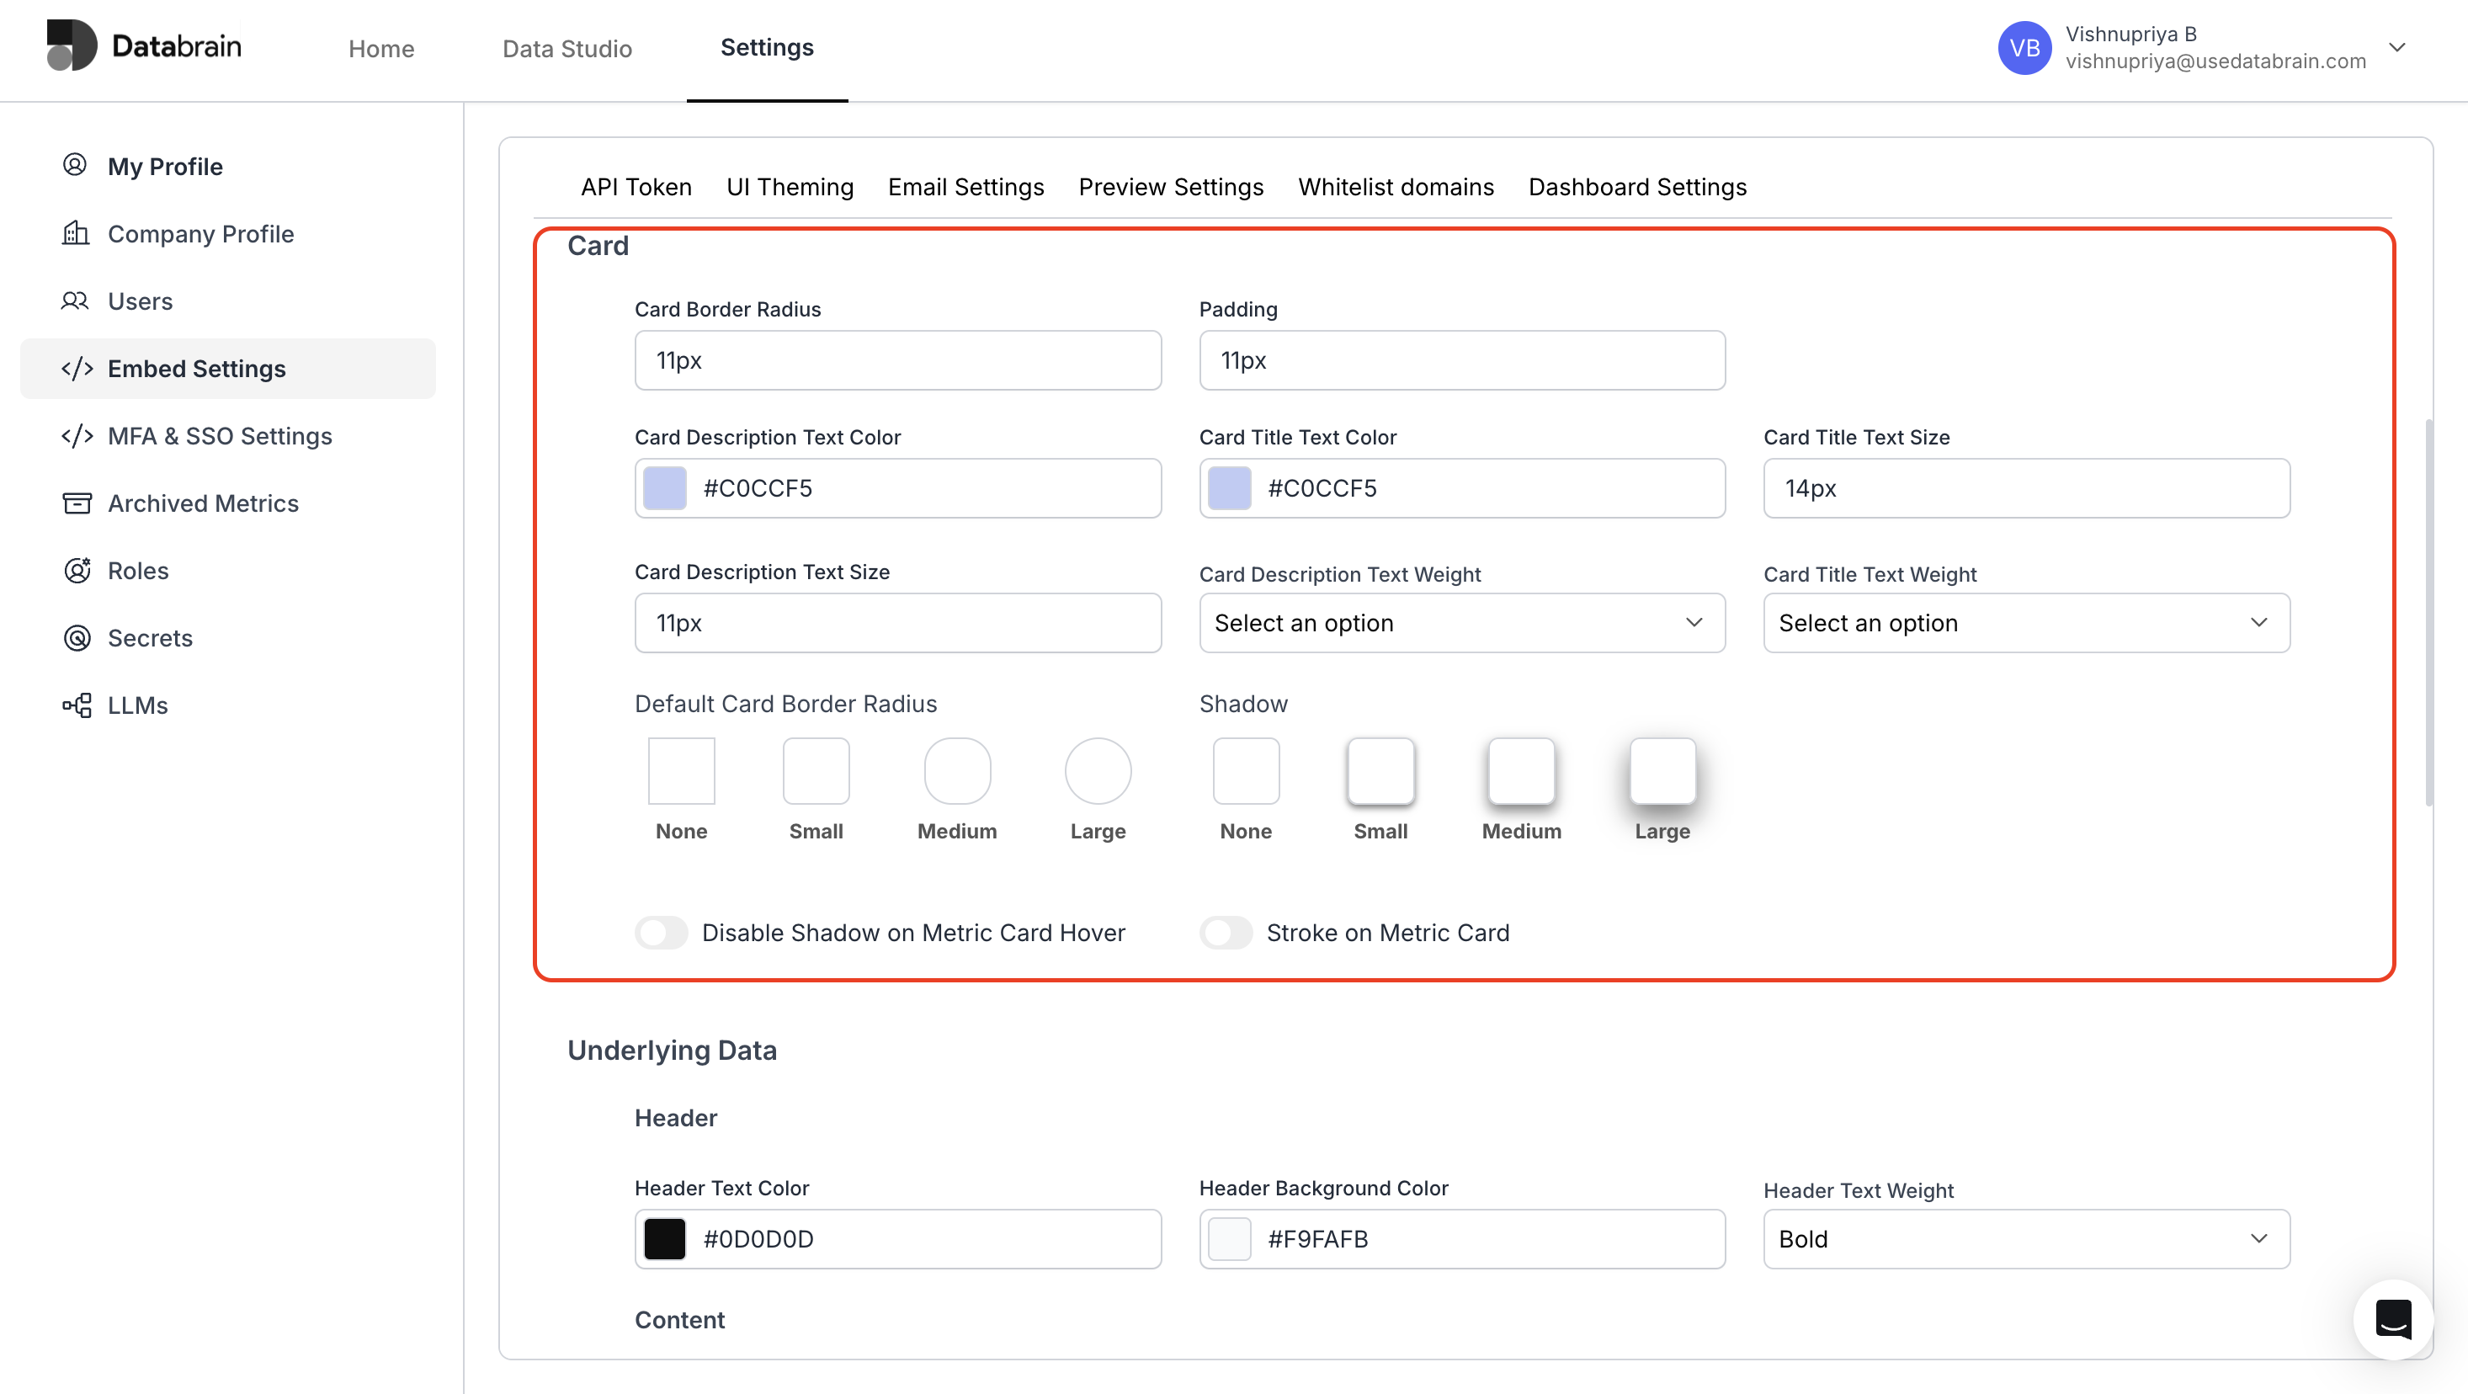Turn on Stroke on Metric Card
This screenshot has width=2468, height=1394.
coord(1226,932)
